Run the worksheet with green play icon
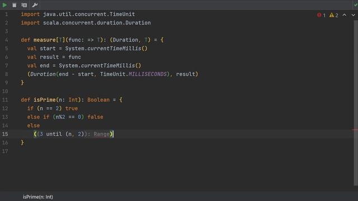Viewport: 358px width, 201px height. tap(4, 5)
